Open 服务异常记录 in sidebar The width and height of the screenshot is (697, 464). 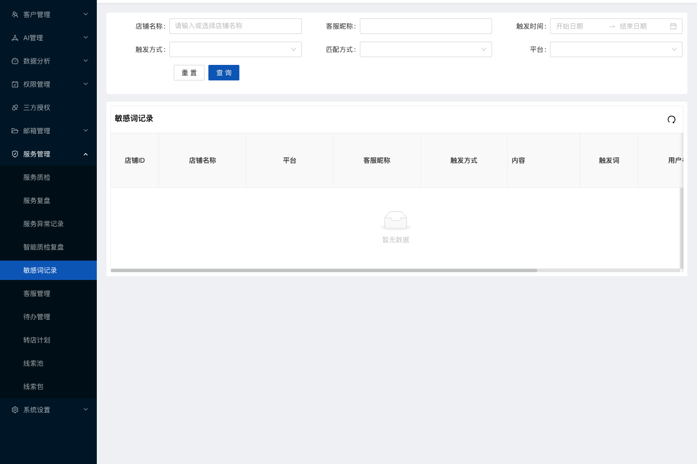point(48,224)
